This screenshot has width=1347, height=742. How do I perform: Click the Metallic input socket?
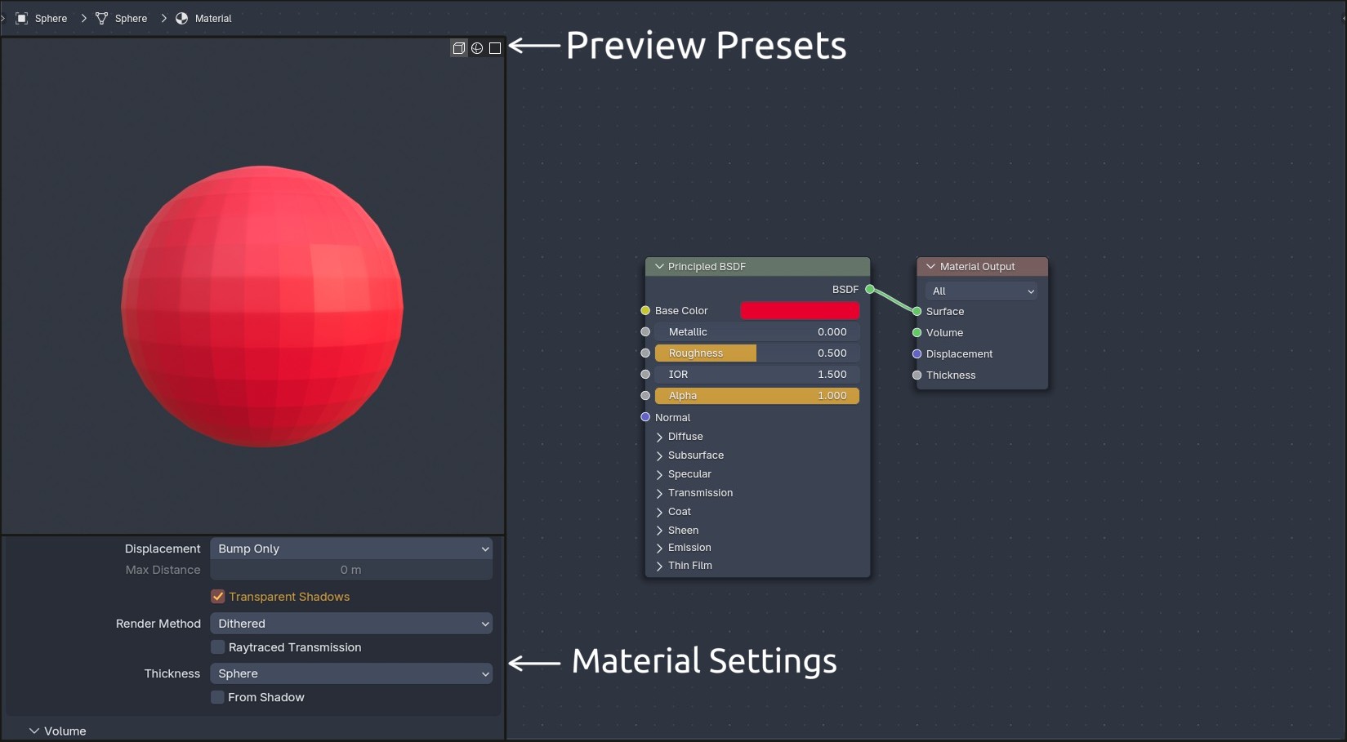(645, 331)
